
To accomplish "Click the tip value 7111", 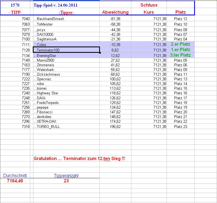I will click(15, 44).
